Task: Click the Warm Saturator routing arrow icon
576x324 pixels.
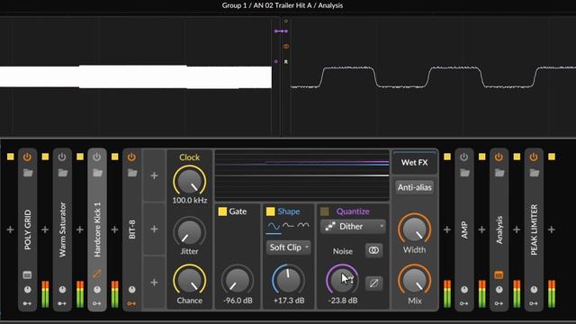Action: [62, 303]
